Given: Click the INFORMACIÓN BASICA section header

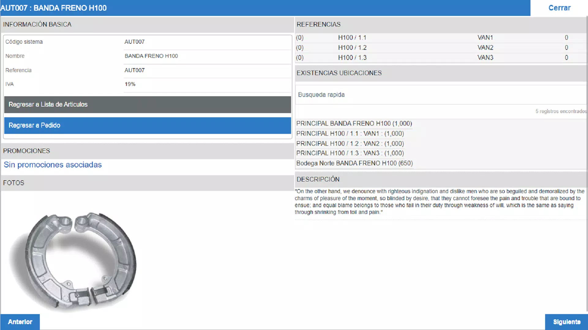Looking at the screenshot, I should pyautogui.click(x=147, y=24).
